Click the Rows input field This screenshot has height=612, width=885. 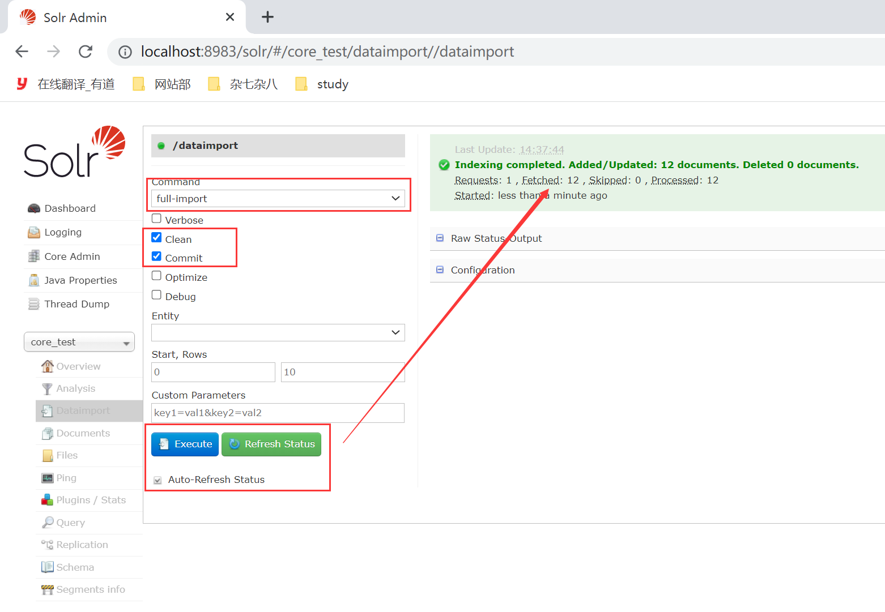click(x=343, y=372)
